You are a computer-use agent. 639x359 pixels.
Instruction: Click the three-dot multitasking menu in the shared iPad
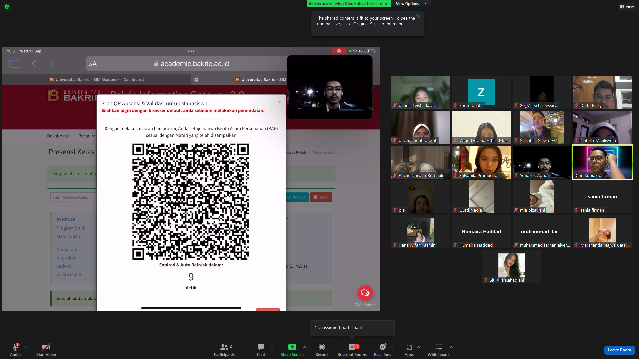pos(191,51)
